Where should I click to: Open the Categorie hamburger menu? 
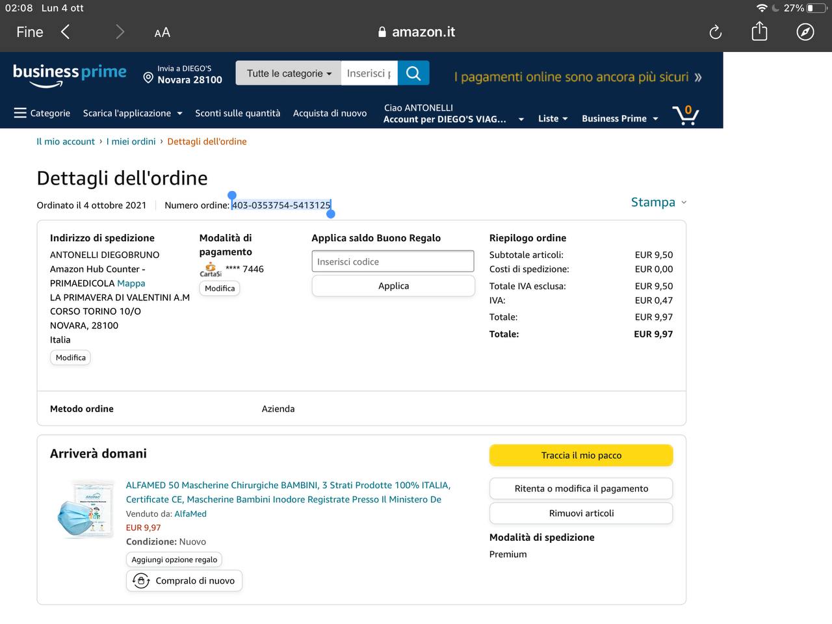click(x=42, y=113)
